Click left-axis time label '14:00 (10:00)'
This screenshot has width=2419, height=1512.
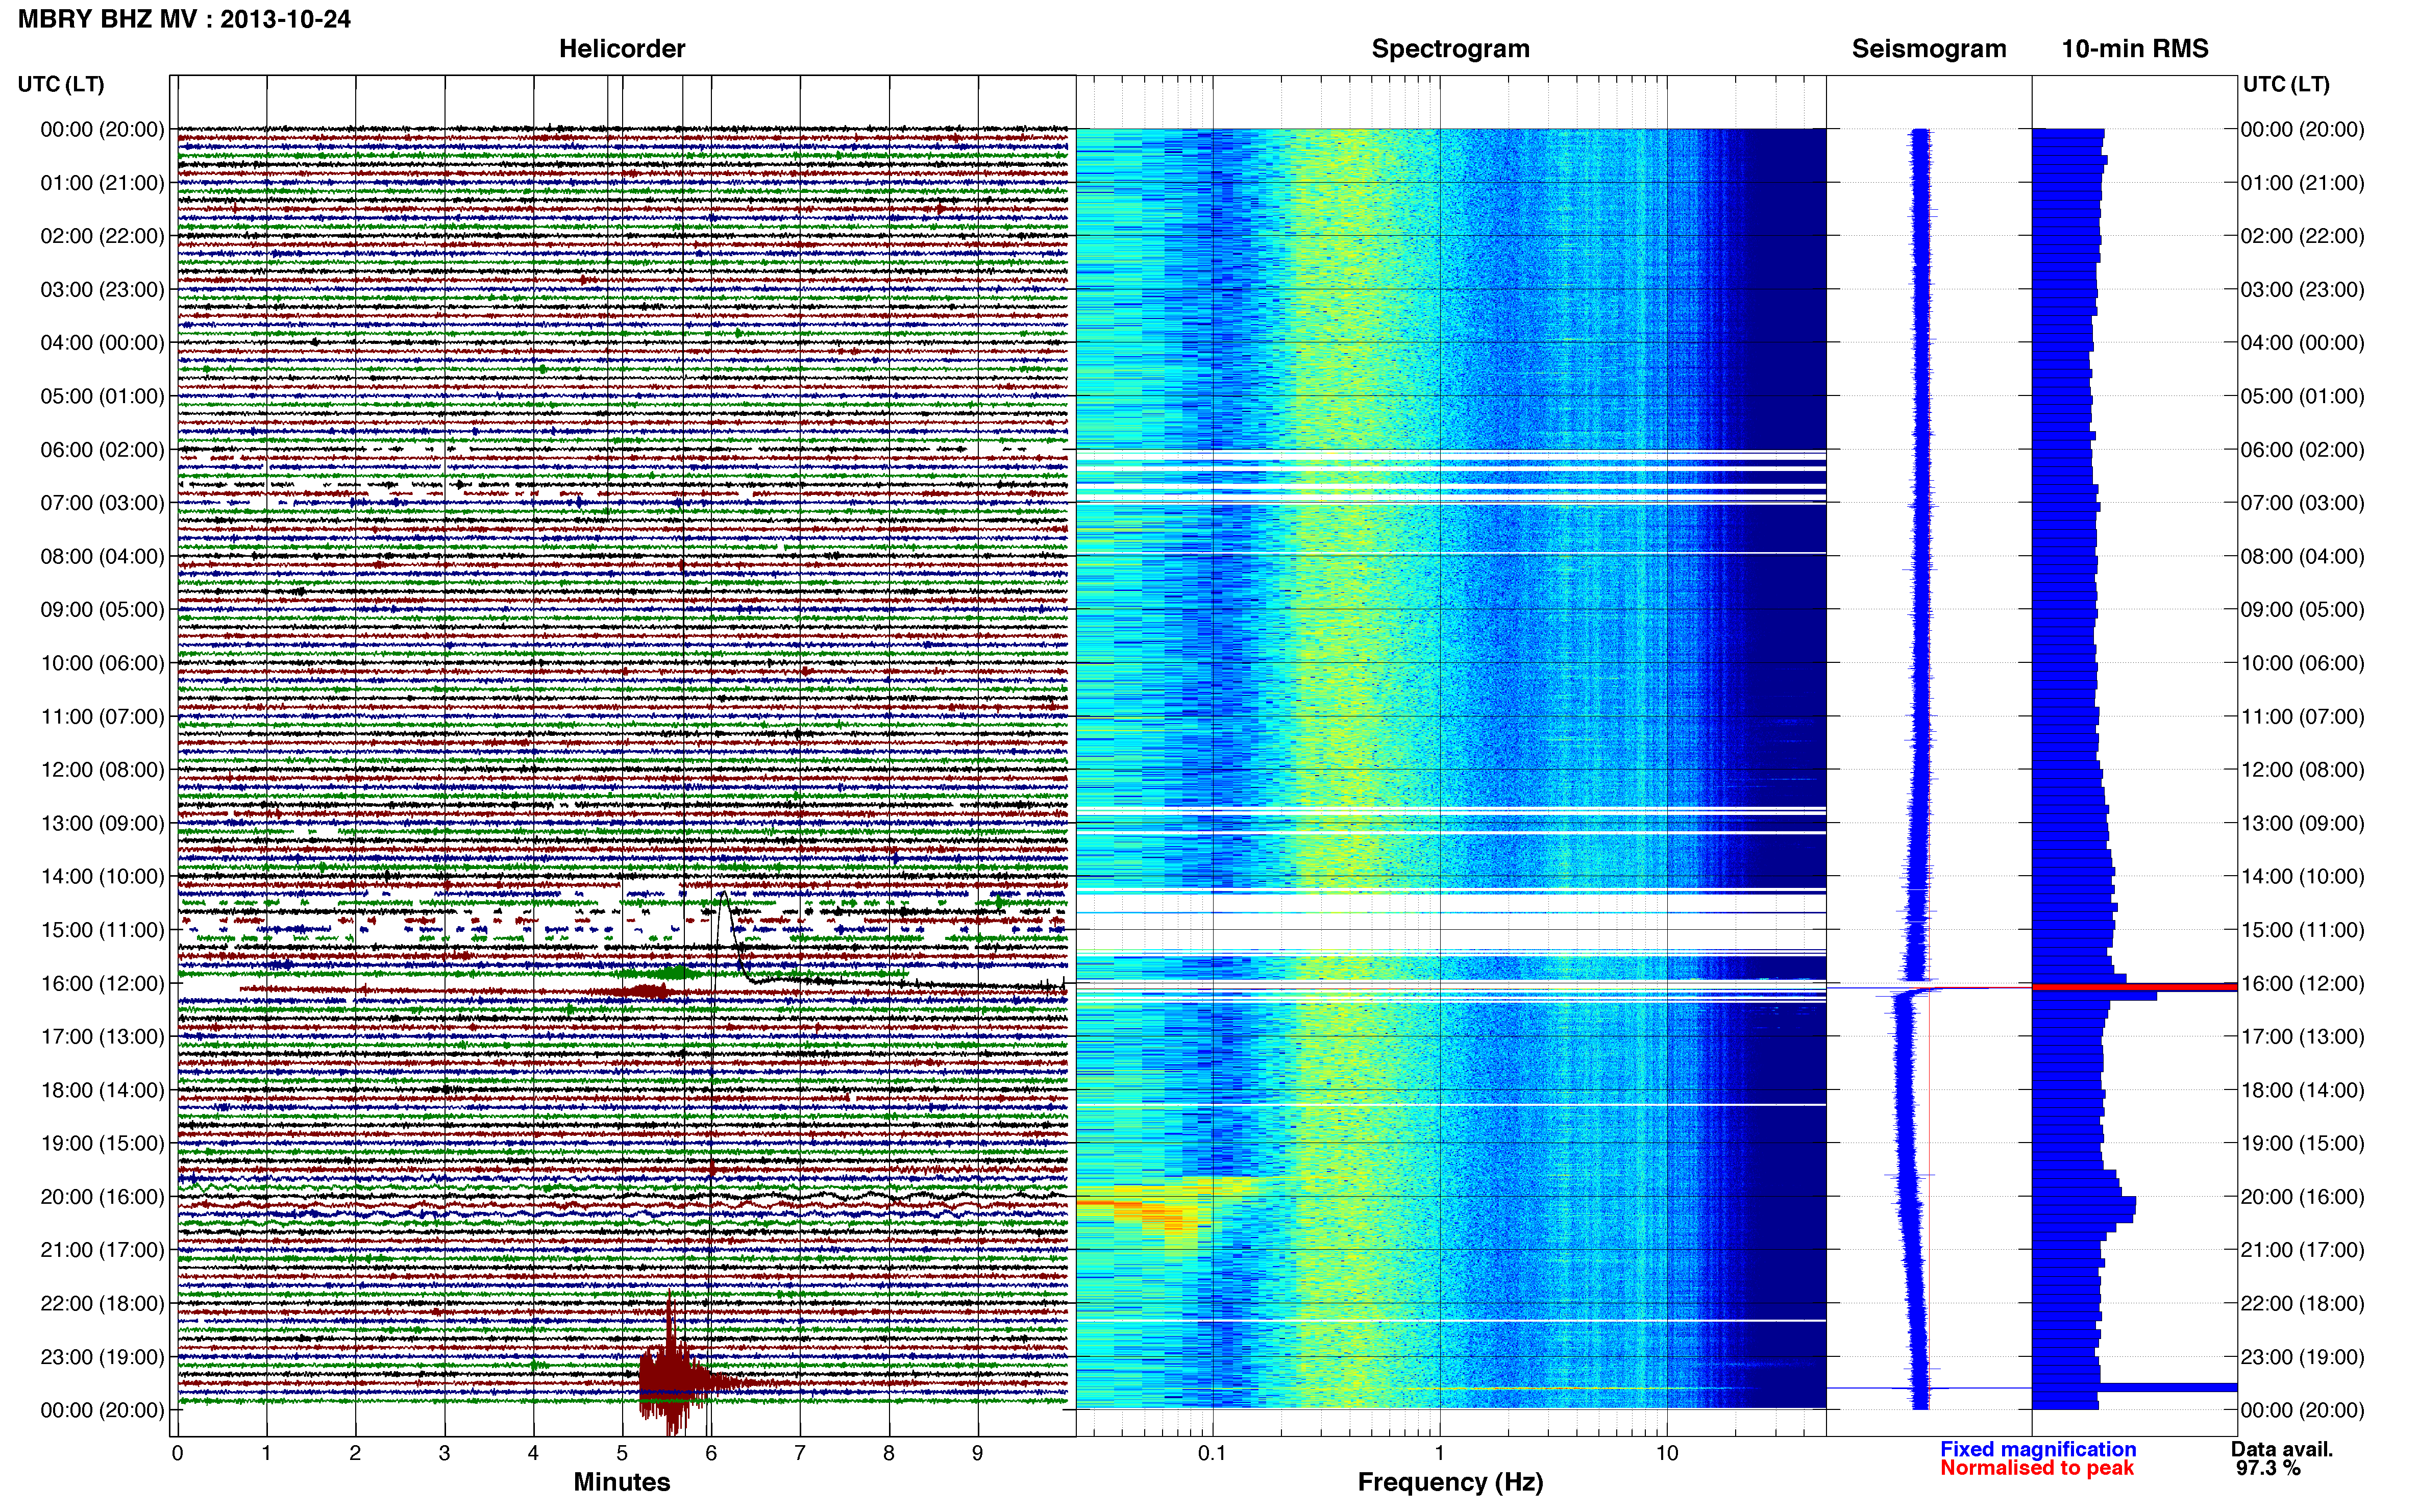click(x=102, y=877)
